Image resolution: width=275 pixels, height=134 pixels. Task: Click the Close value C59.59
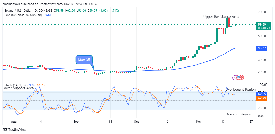(x=92, y=11)
